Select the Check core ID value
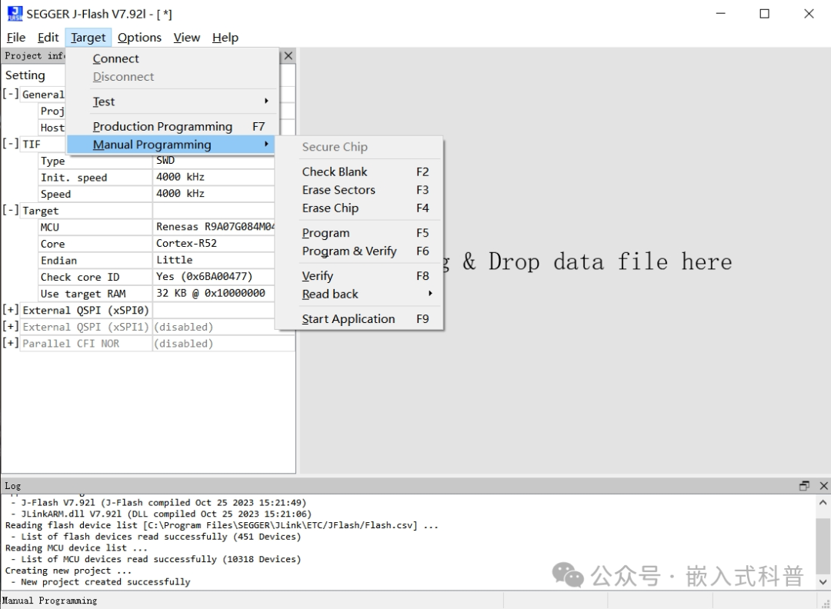This screenshot has width=831, height=609. click(x=214, y=276)
